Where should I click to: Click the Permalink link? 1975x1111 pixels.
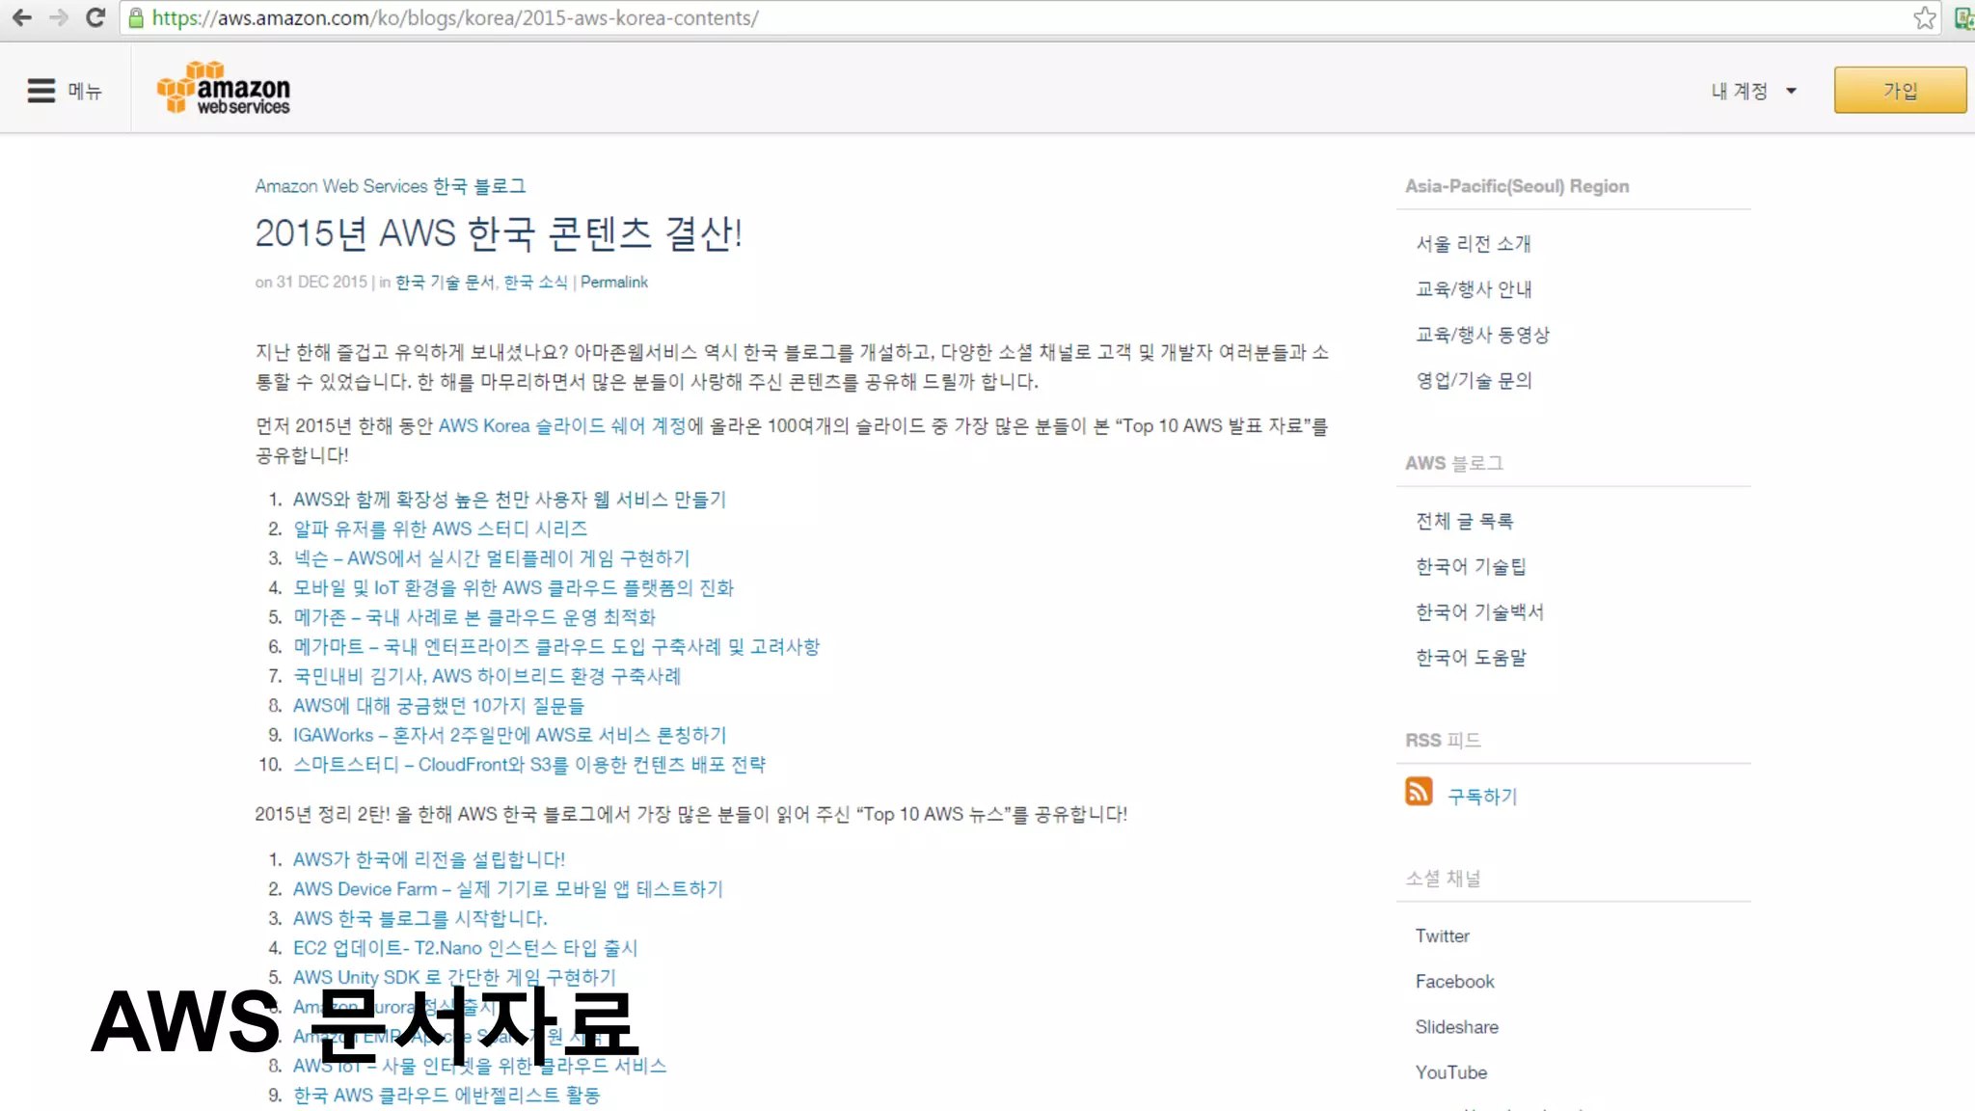tap(614, 282)
